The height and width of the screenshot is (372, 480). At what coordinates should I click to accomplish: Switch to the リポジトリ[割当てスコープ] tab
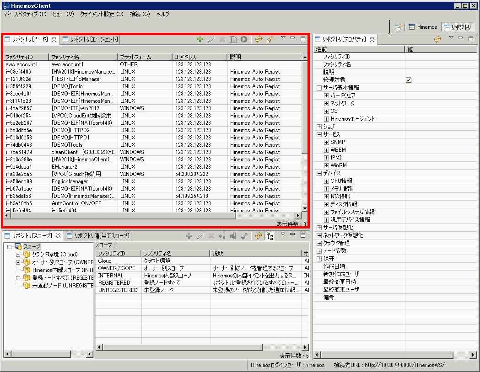pyautogui.click(x=98, y=236)
